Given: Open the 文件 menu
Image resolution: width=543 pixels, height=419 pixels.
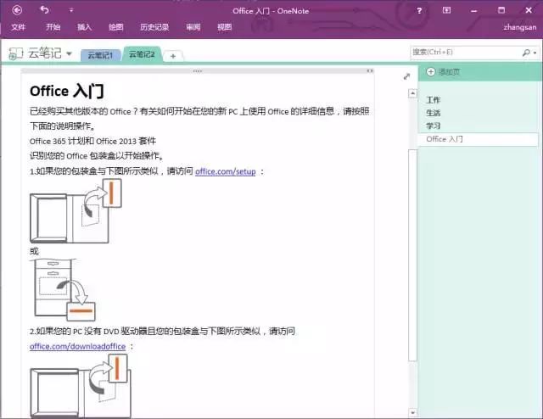Looking at the screenshot, I should pyautogui.click(x=18, y=27).
